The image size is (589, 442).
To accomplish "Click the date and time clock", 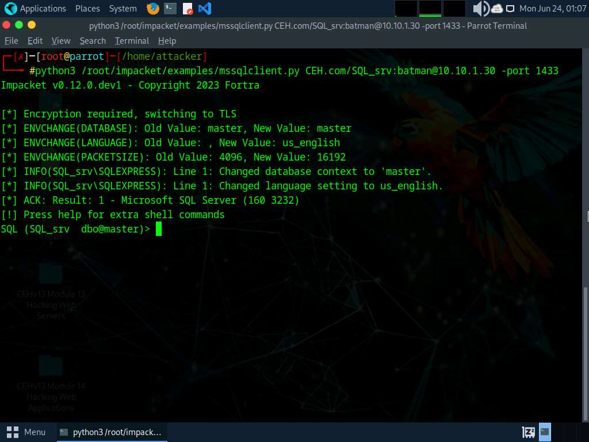I will (551, 9).
